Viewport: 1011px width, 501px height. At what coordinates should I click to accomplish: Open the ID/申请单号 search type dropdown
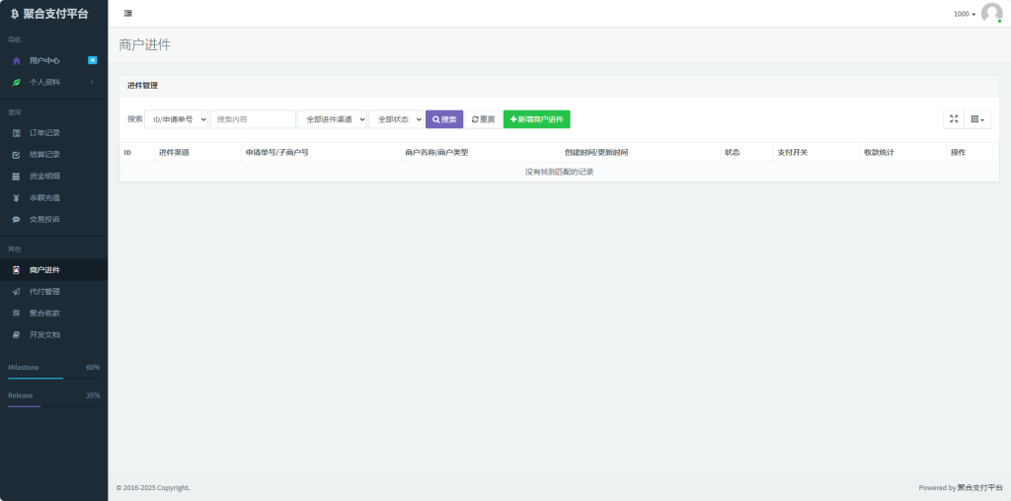pos(177,119)
